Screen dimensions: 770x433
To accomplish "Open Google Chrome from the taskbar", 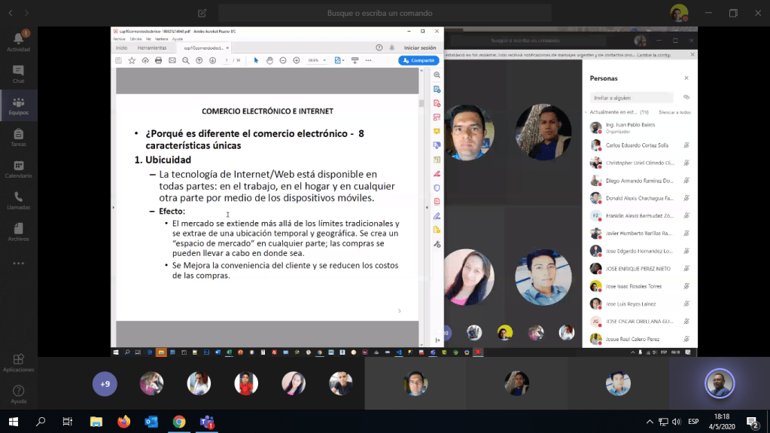I will [179, 422].
